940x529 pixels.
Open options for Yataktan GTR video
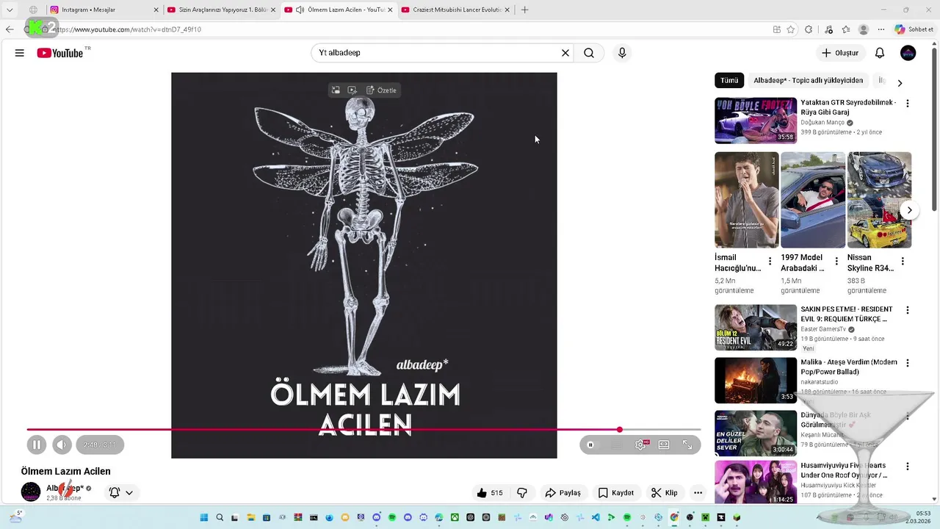[x=908, y=104]
